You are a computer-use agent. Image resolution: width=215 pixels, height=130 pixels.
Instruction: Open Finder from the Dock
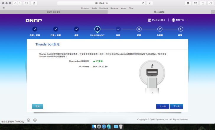point(94,126)
